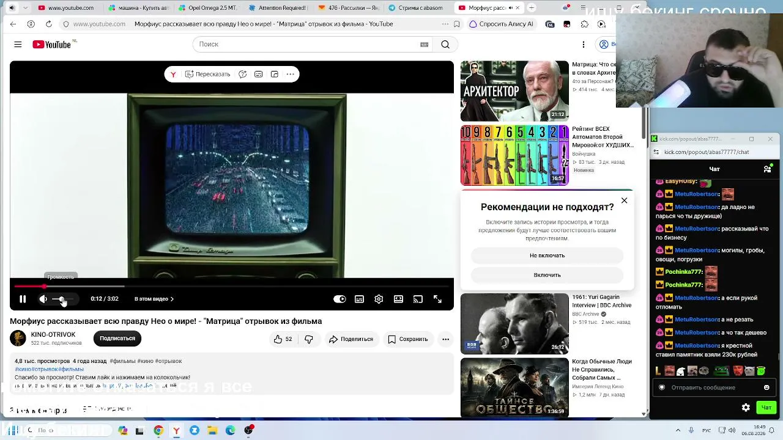Open the browser extensions puzzle icon
The width and height of the screenshot is (783, 440).
pos(585,24)
